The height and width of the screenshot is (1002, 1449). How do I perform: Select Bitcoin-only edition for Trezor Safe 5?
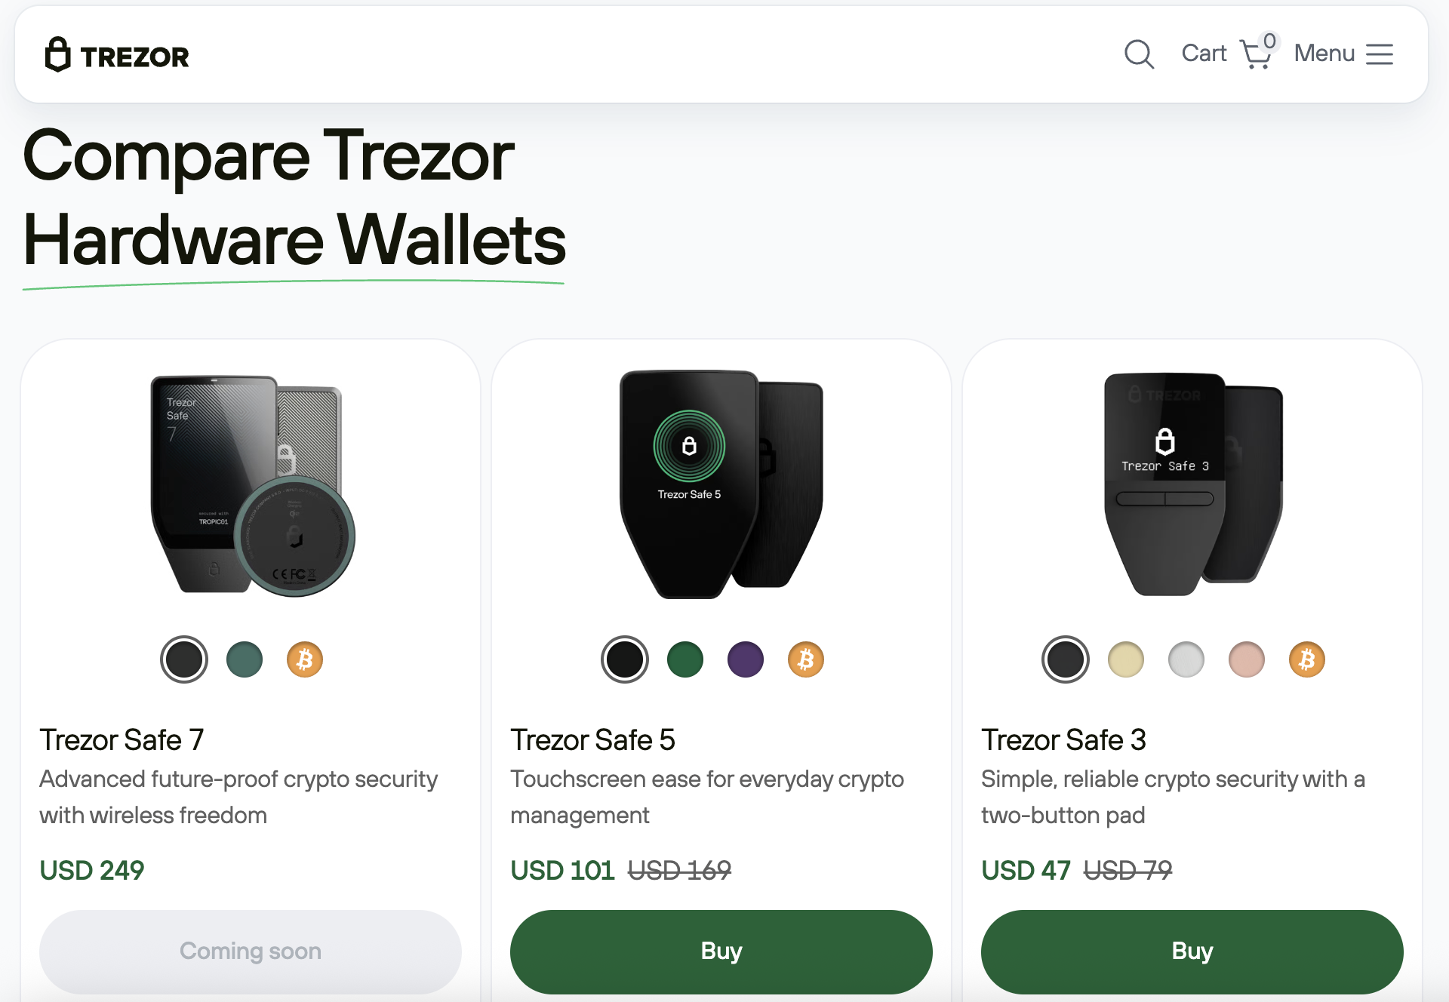(x=806, y=659)
